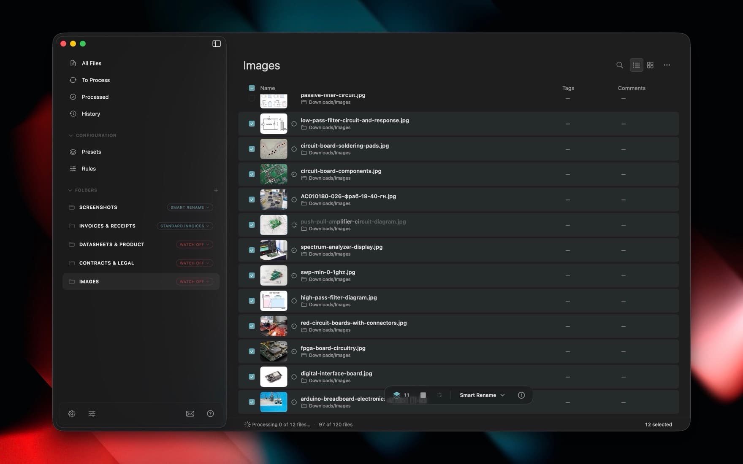Uncheck low-pass-filter-circuit-and-response.jpg checkbox

(x=252, y=124)
